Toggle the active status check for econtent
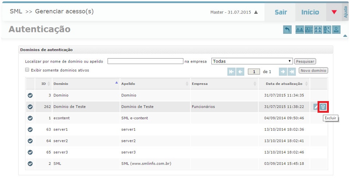 [30, 118]
